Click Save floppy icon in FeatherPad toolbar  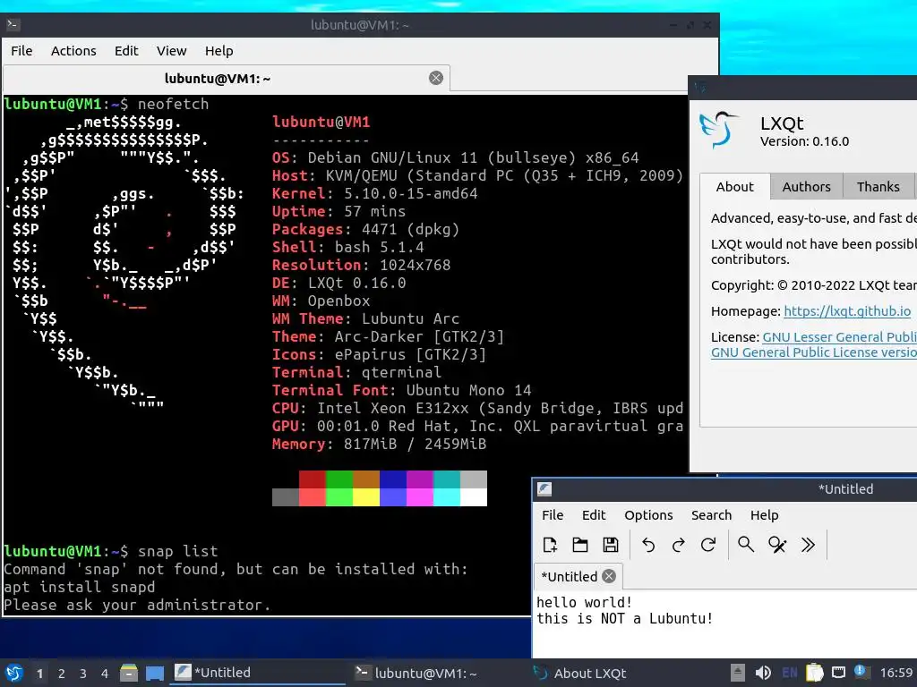[611, 545]
